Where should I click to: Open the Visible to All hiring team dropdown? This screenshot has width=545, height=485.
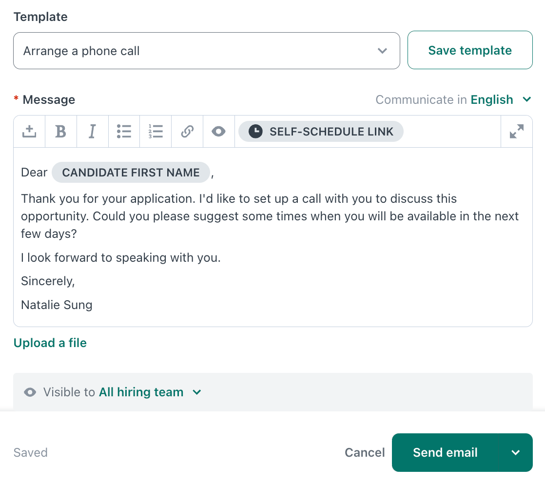pyautogui.click(x=150, y=392)
